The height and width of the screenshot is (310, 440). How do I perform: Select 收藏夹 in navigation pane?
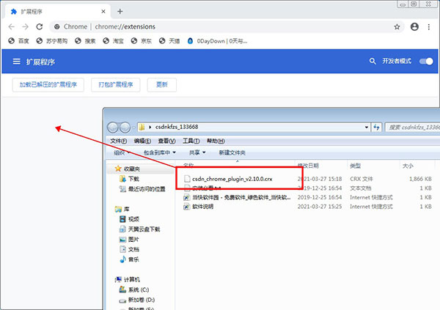[128, 169]
